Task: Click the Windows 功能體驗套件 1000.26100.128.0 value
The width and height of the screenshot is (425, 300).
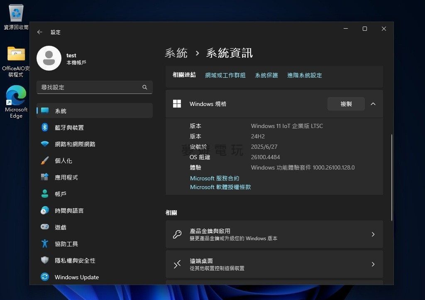Action: pos(303,167)
